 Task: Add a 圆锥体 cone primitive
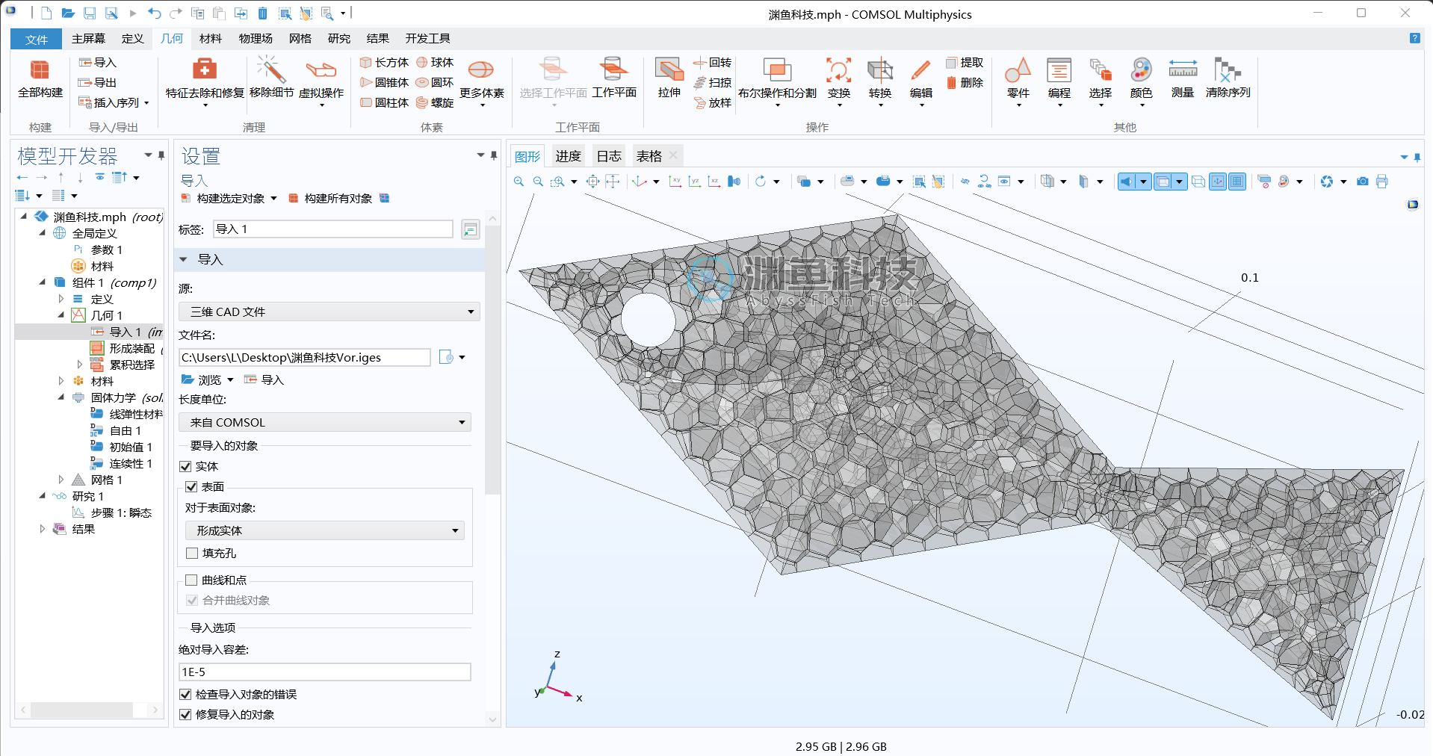[384, 83]
